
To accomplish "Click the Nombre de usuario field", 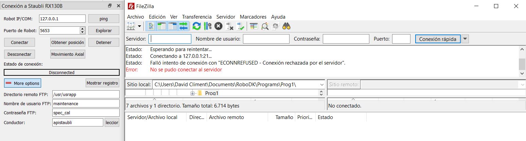I will [x=266, y=39].
